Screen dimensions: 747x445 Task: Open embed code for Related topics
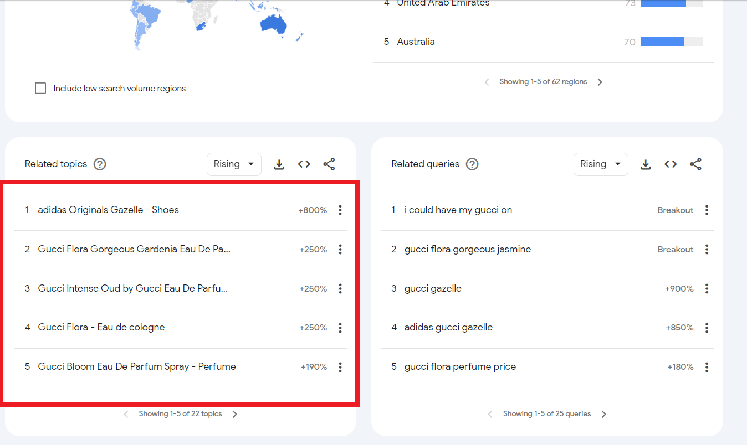pos(304,164)
